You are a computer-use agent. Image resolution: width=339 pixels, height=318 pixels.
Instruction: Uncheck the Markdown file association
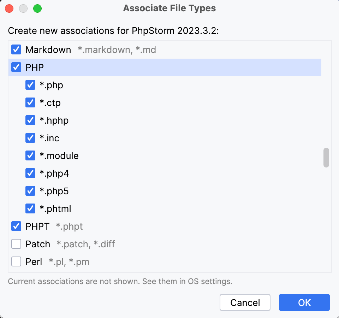tap(16, 49)
